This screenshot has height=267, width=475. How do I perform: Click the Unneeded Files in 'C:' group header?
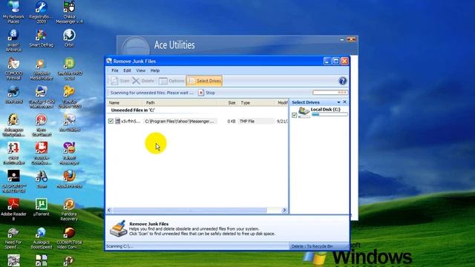(x=133, y=111)
